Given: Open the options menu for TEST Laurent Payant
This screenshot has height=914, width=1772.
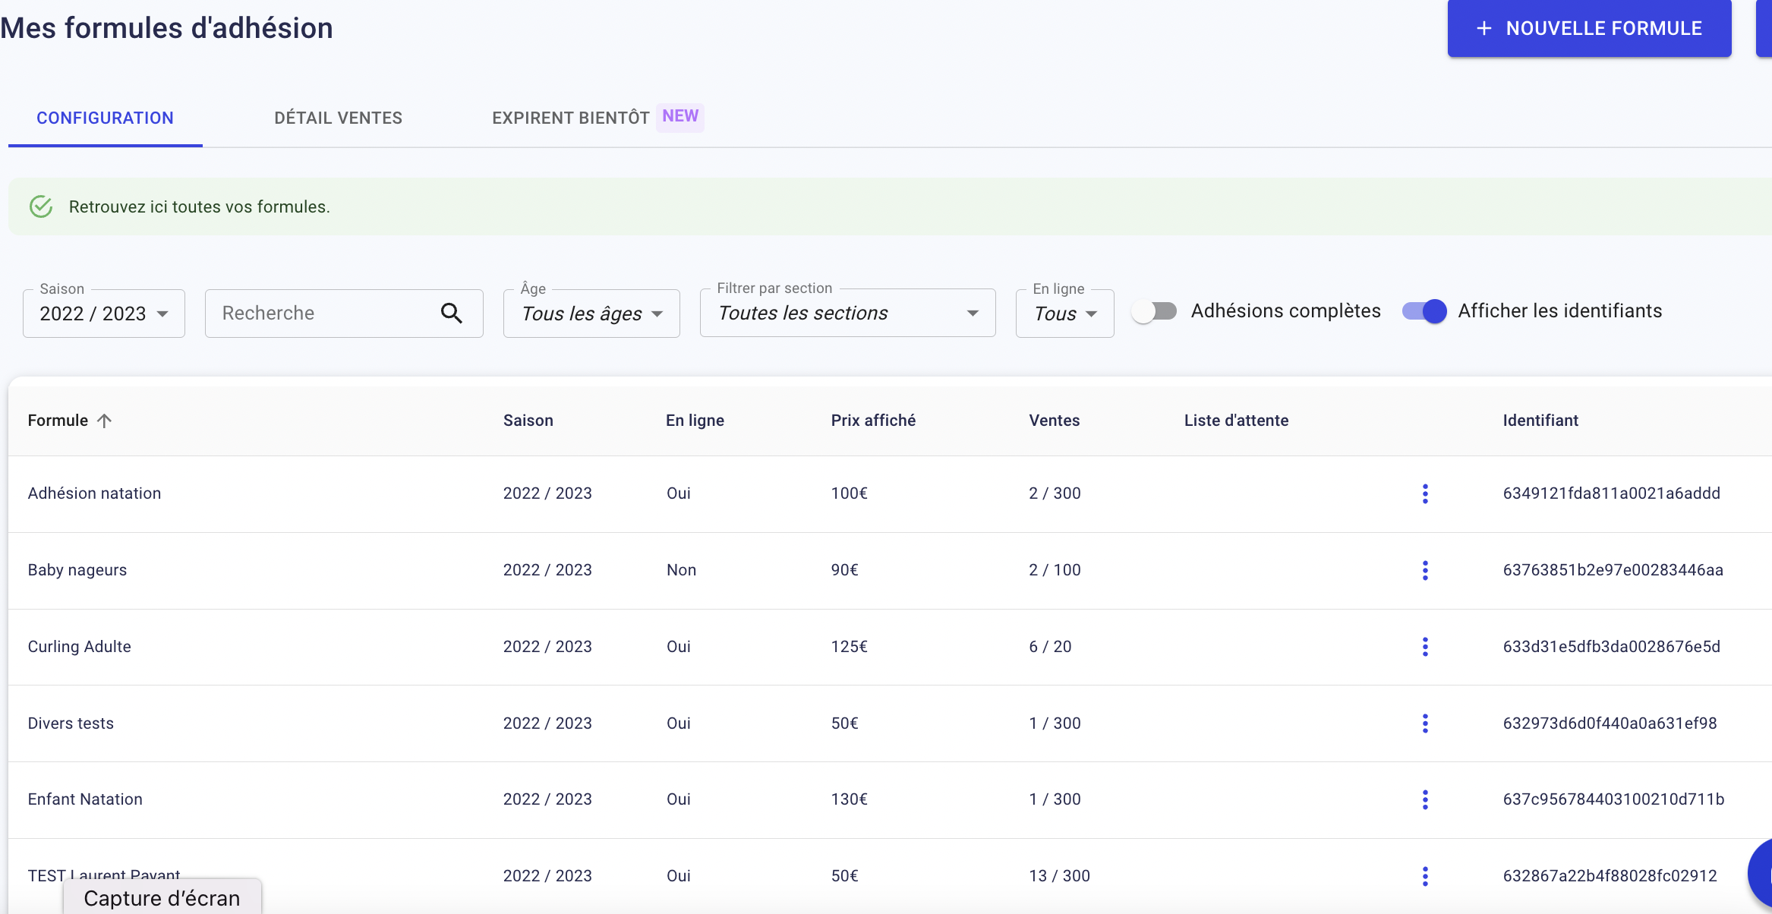Looking at the screenshot, I should pyautogui.click(x=1425, y=876).
